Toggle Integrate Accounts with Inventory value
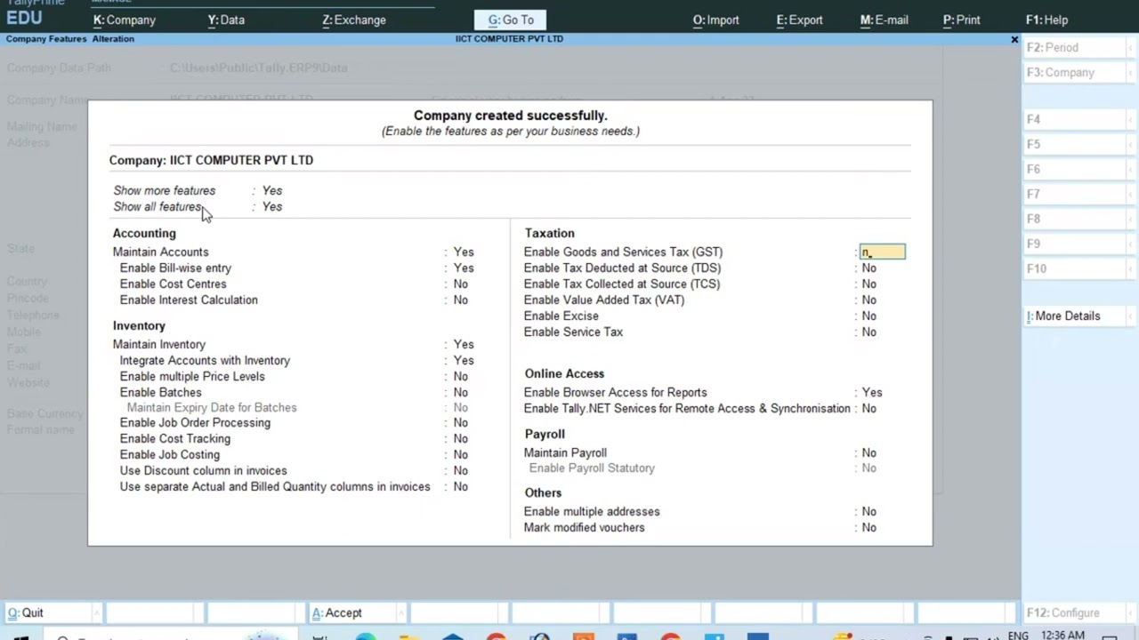The image size is (1139, 640). 464,361
